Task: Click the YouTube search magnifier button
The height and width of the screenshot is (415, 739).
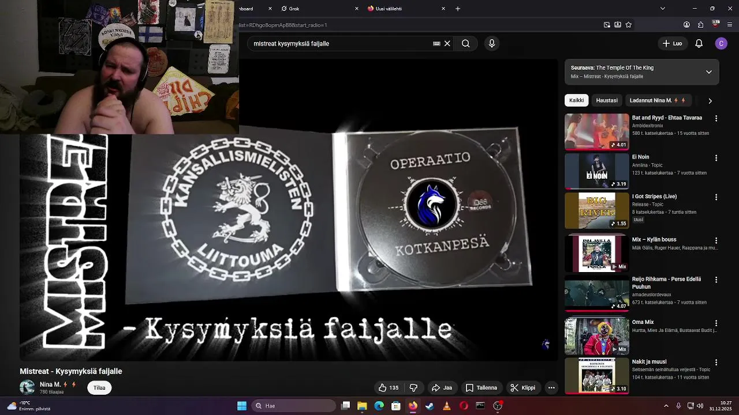Action: 465,43
